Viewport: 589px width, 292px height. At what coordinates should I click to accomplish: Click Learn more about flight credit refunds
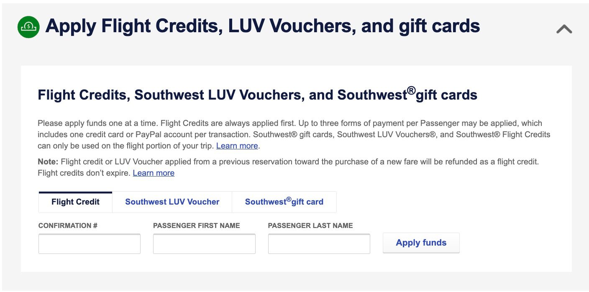[x=154, y=173]
